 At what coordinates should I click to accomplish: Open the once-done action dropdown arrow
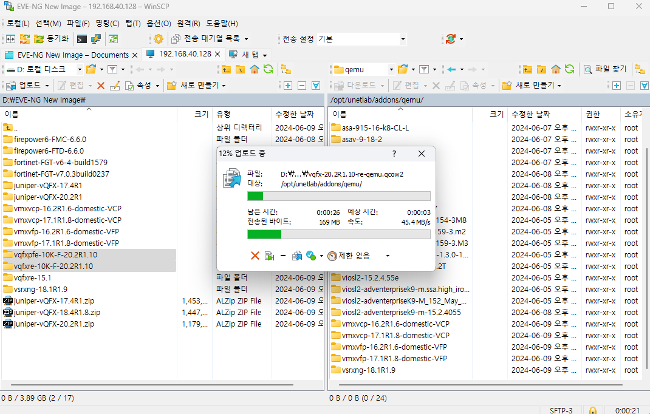click(x=321, y=256)
